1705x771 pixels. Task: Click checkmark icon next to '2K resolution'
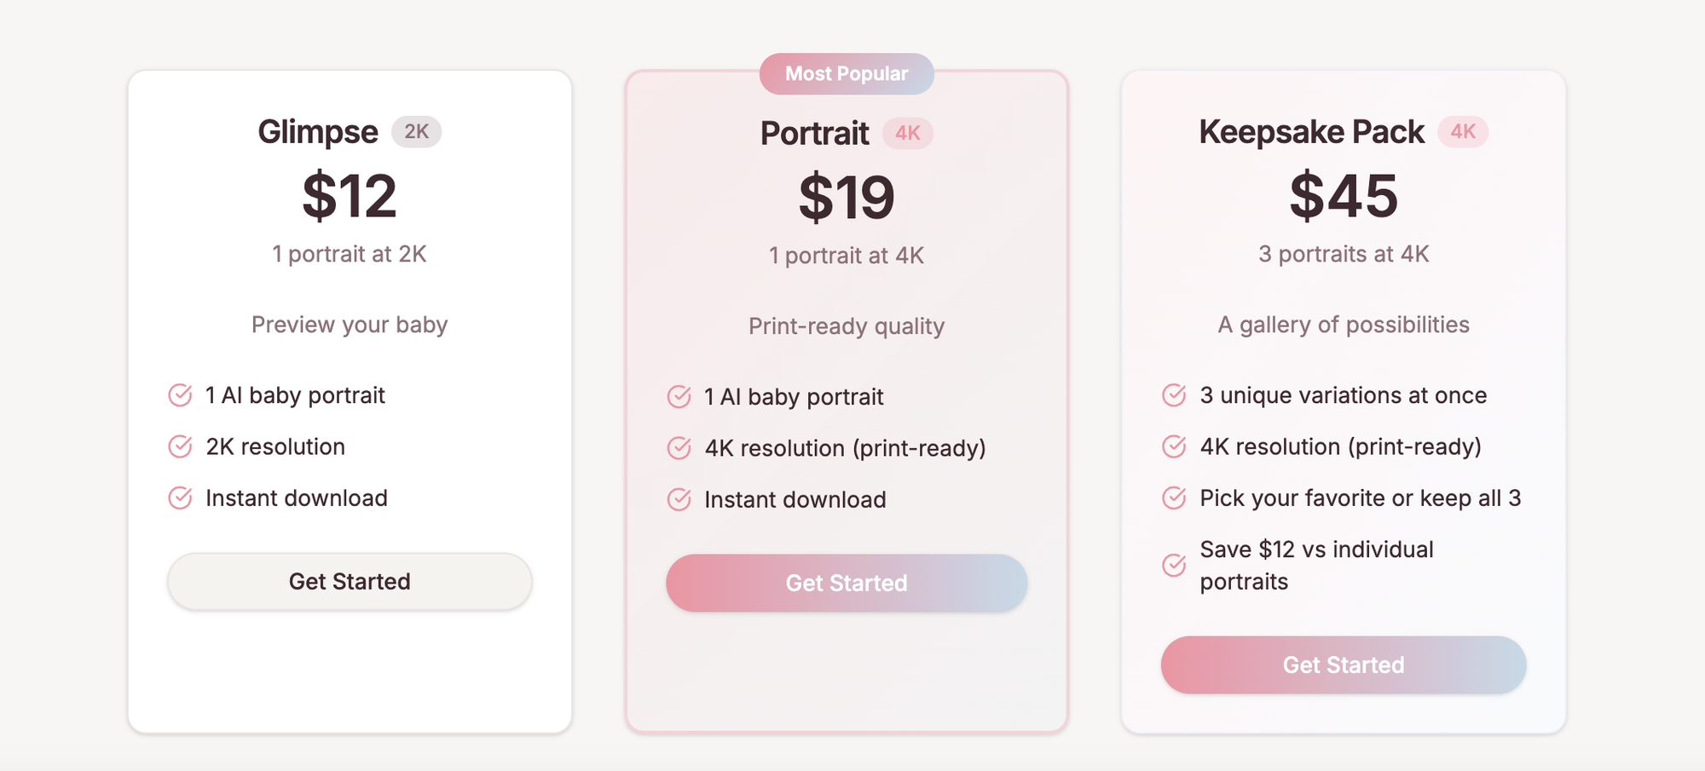coord(180,446)
